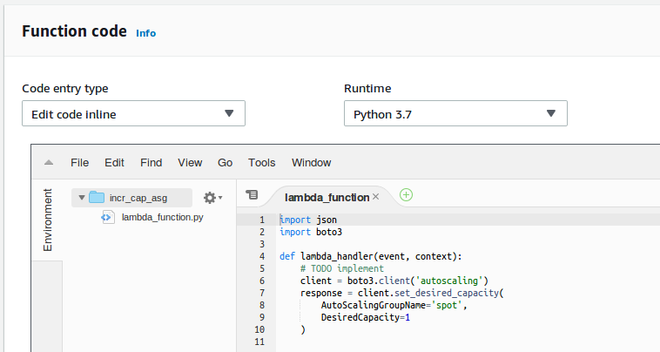Click the incr_cap_asg folder icon
This screenshot has height=352, width=660.
pyautogui.click(x=97, y=198)
